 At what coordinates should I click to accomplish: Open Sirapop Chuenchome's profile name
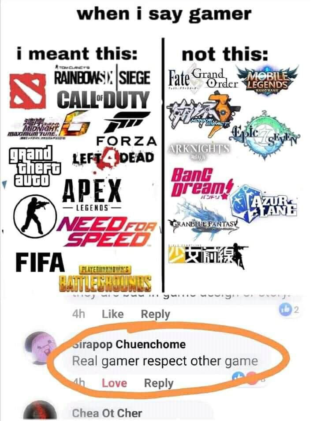[x=129, y=344]
